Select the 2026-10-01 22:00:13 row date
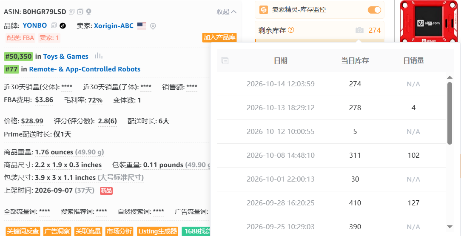Viewport: 461px width, 236px height. (x=281, y=179)
